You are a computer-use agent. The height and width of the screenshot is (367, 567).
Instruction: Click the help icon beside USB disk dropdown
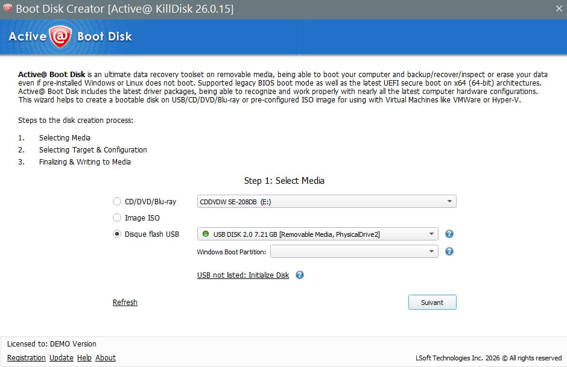click(x=449, y=234)
